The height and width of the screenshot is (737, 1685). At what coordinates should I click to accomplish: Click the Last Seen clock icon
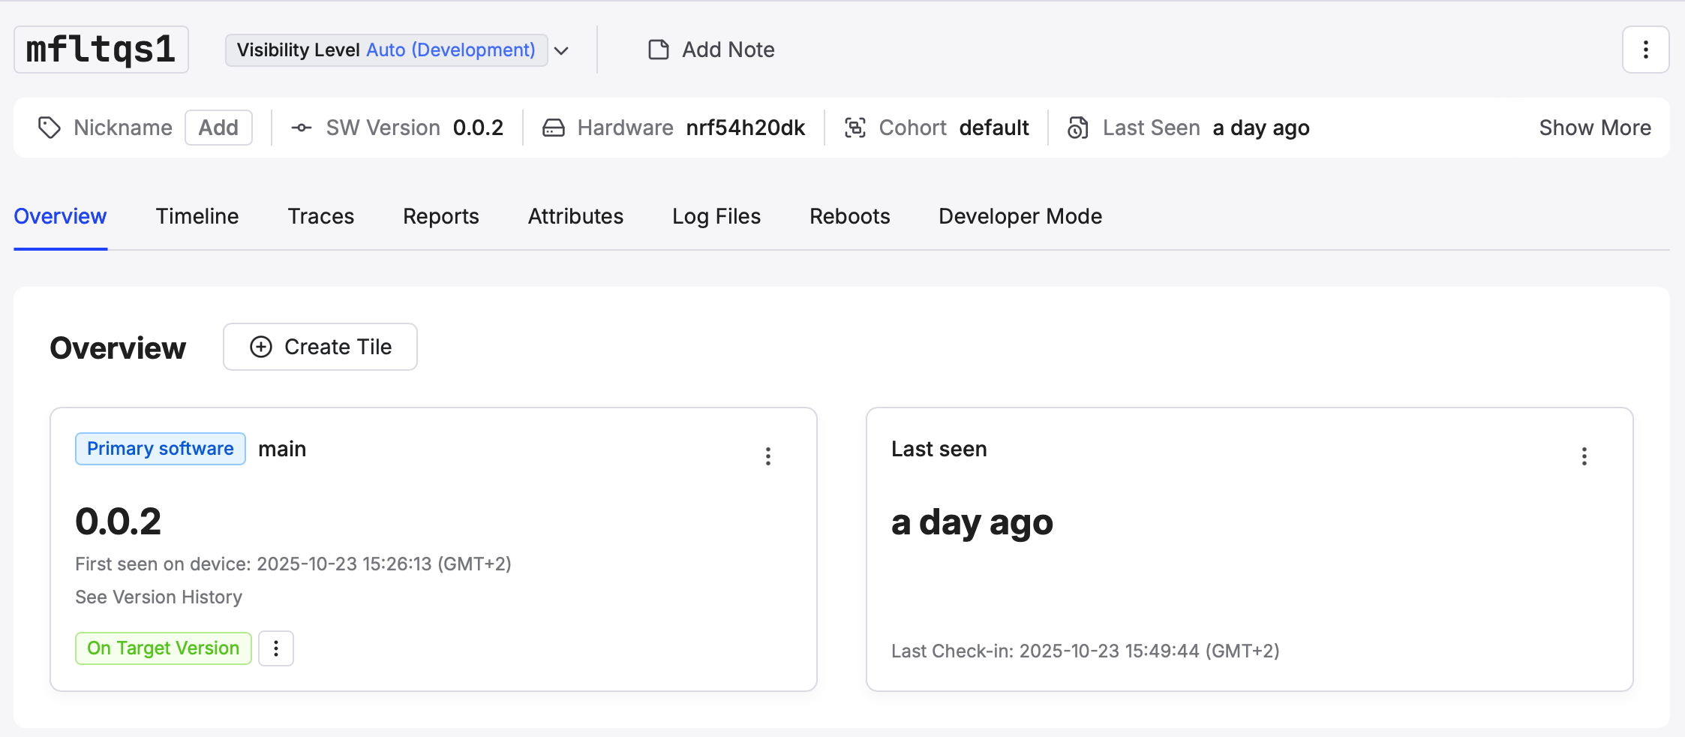tap(1078, 128)
